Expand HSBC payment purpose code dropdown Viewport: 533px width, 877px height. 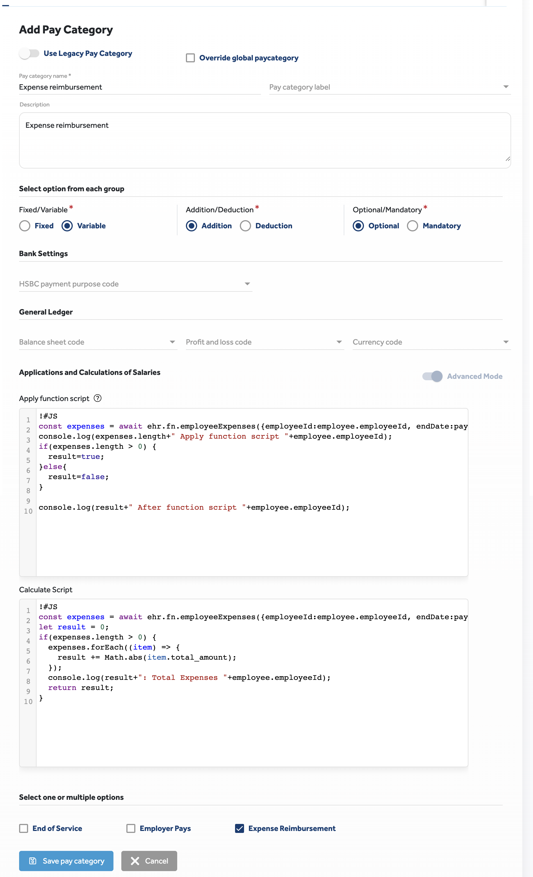pos(135,284)
